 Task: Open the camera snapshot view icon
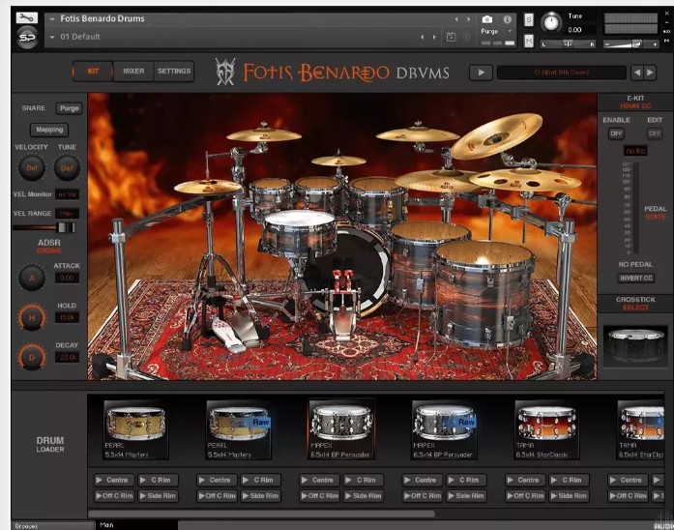(487, 19)
